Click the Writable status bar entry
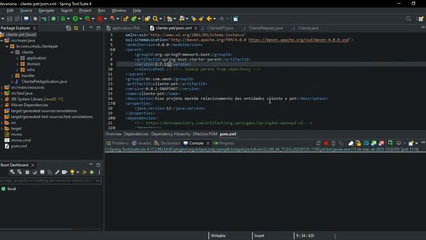Image resolution: width=426 pixels, height=240 pixels. pos(218,235)
